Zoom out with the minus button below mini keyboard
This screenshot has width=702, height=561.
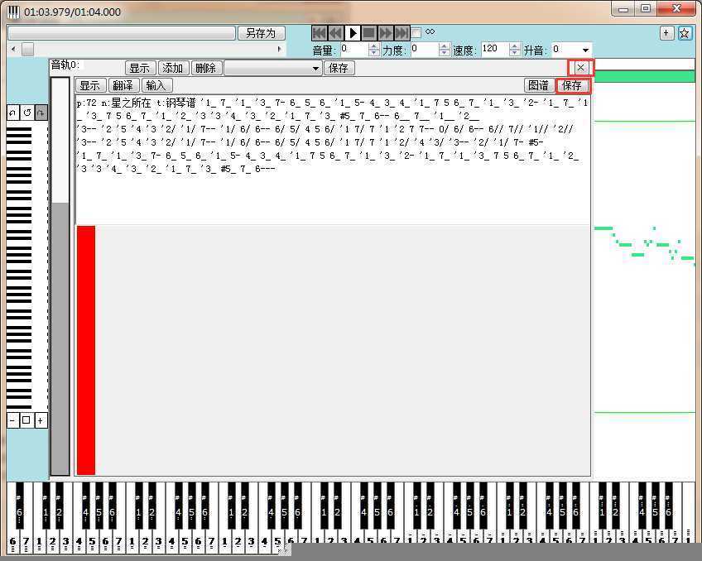click(12, 420)
